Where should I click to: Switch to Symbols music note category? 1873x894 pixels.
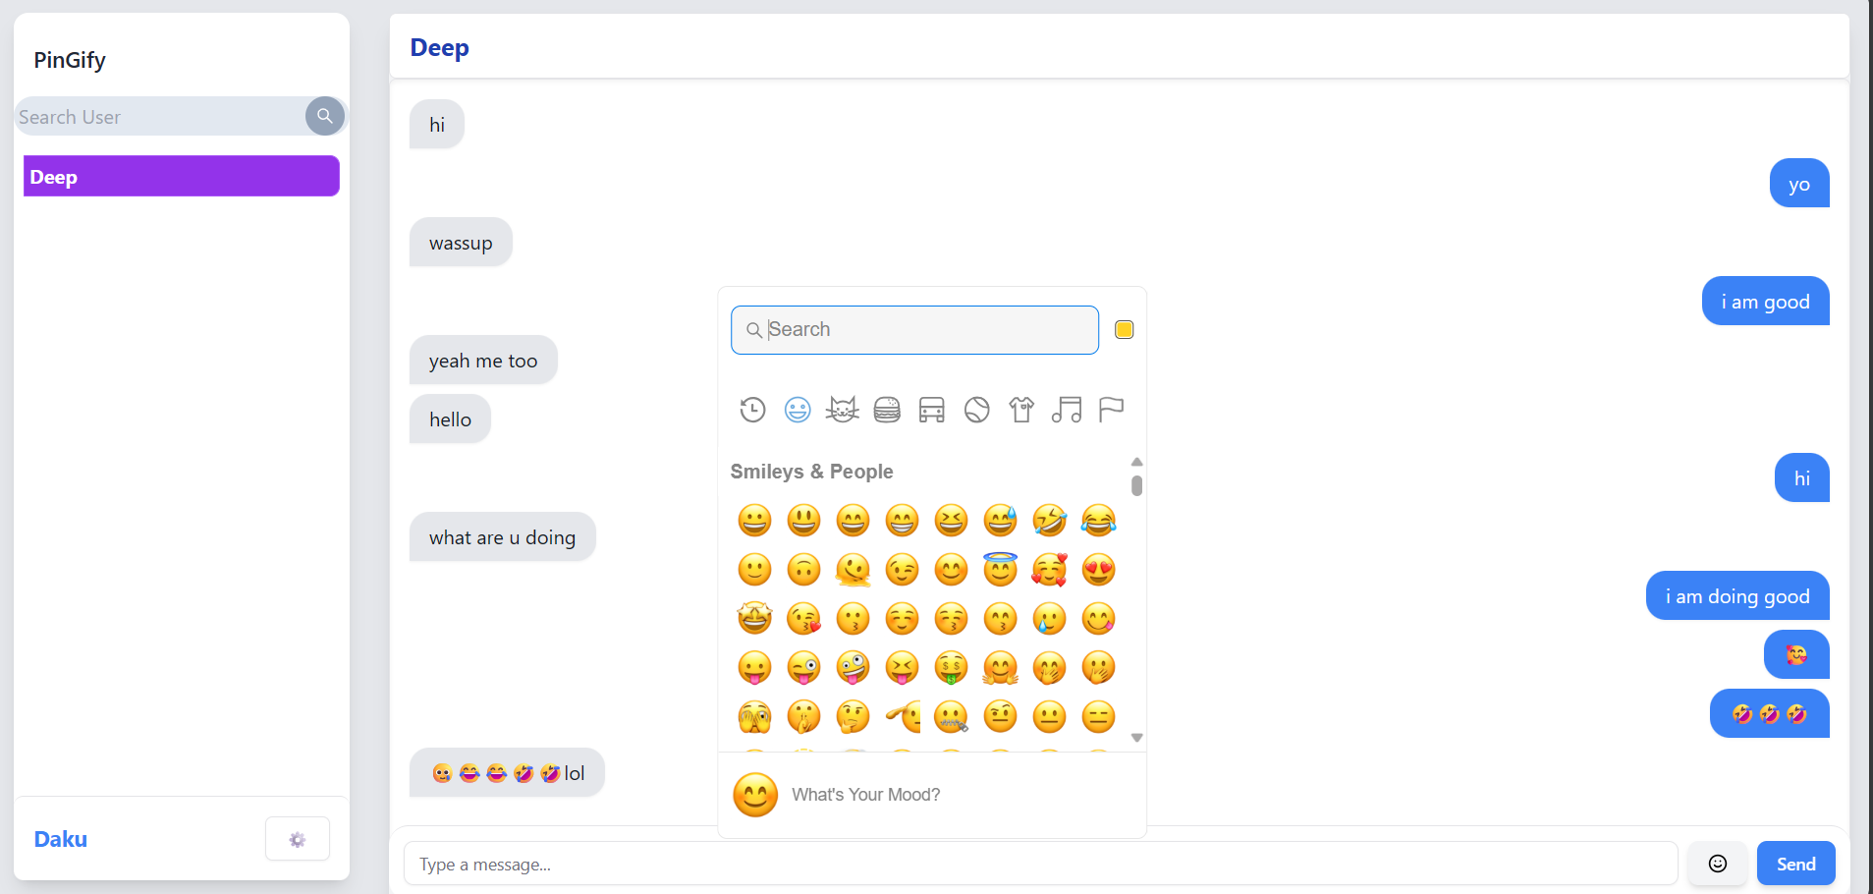coord(1066,410)
